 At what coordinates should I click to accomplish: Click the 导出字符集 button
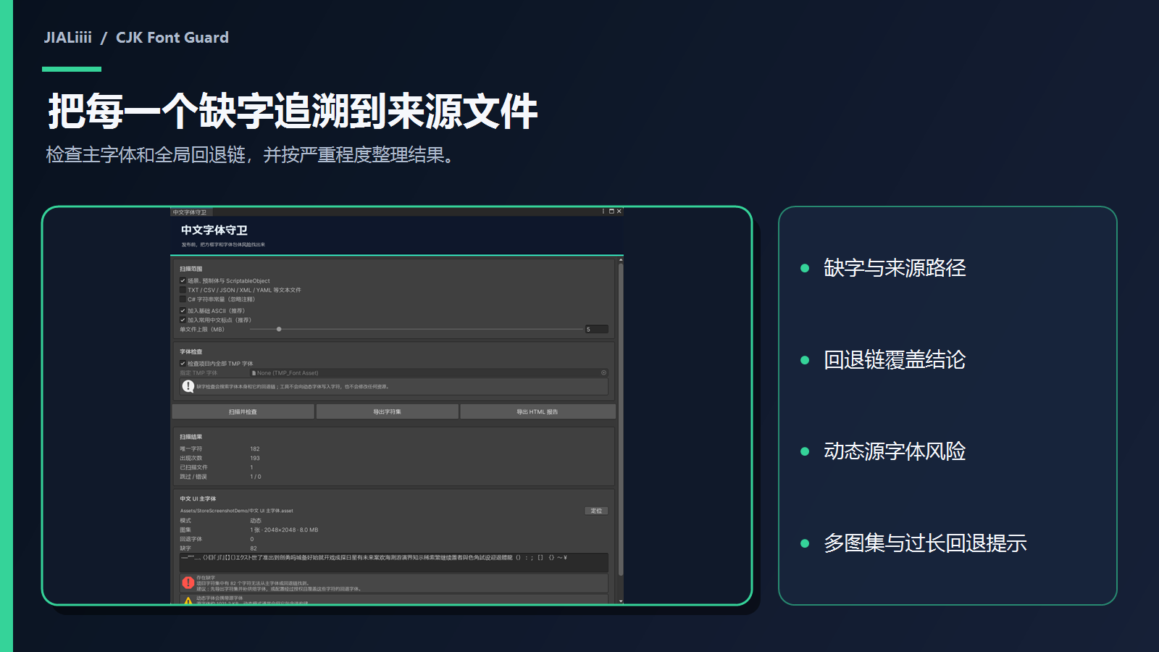point(387,411)
